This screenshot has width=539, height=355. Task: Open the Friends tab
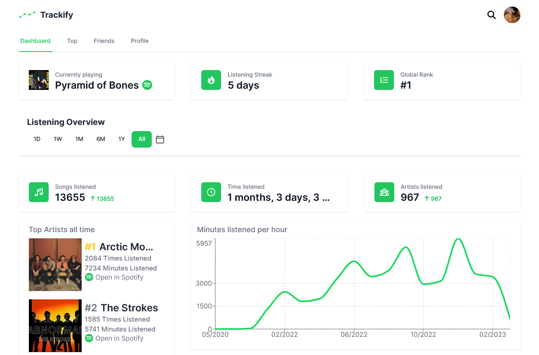pyautogui.click(x=104, y=41)
